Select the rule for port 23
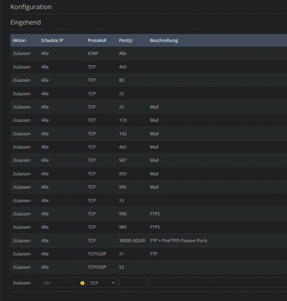Screen dimensions: 287x301 149,200
